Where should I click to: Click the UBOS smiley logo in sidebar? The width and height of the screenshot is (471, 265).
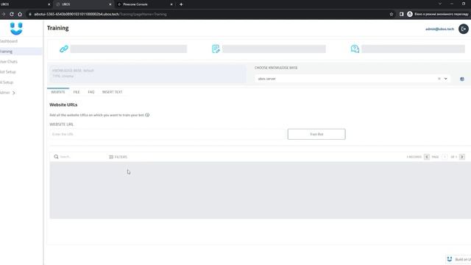(x=16, y=29)
